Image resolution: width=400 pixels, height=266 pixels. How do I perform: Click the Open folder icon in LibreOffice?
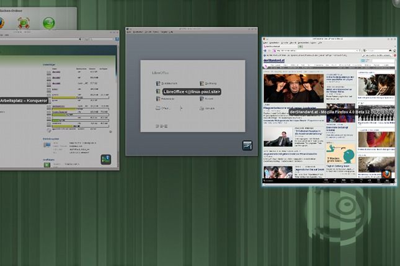click(x=158, y=108)
